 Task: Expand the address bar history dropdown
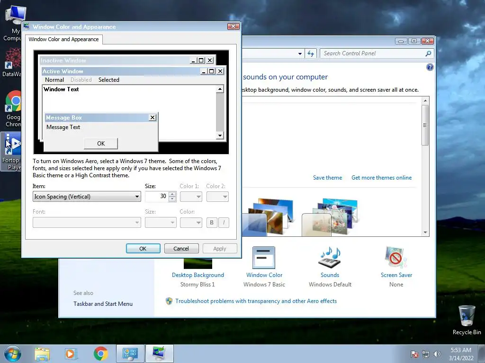coord(300,54)
